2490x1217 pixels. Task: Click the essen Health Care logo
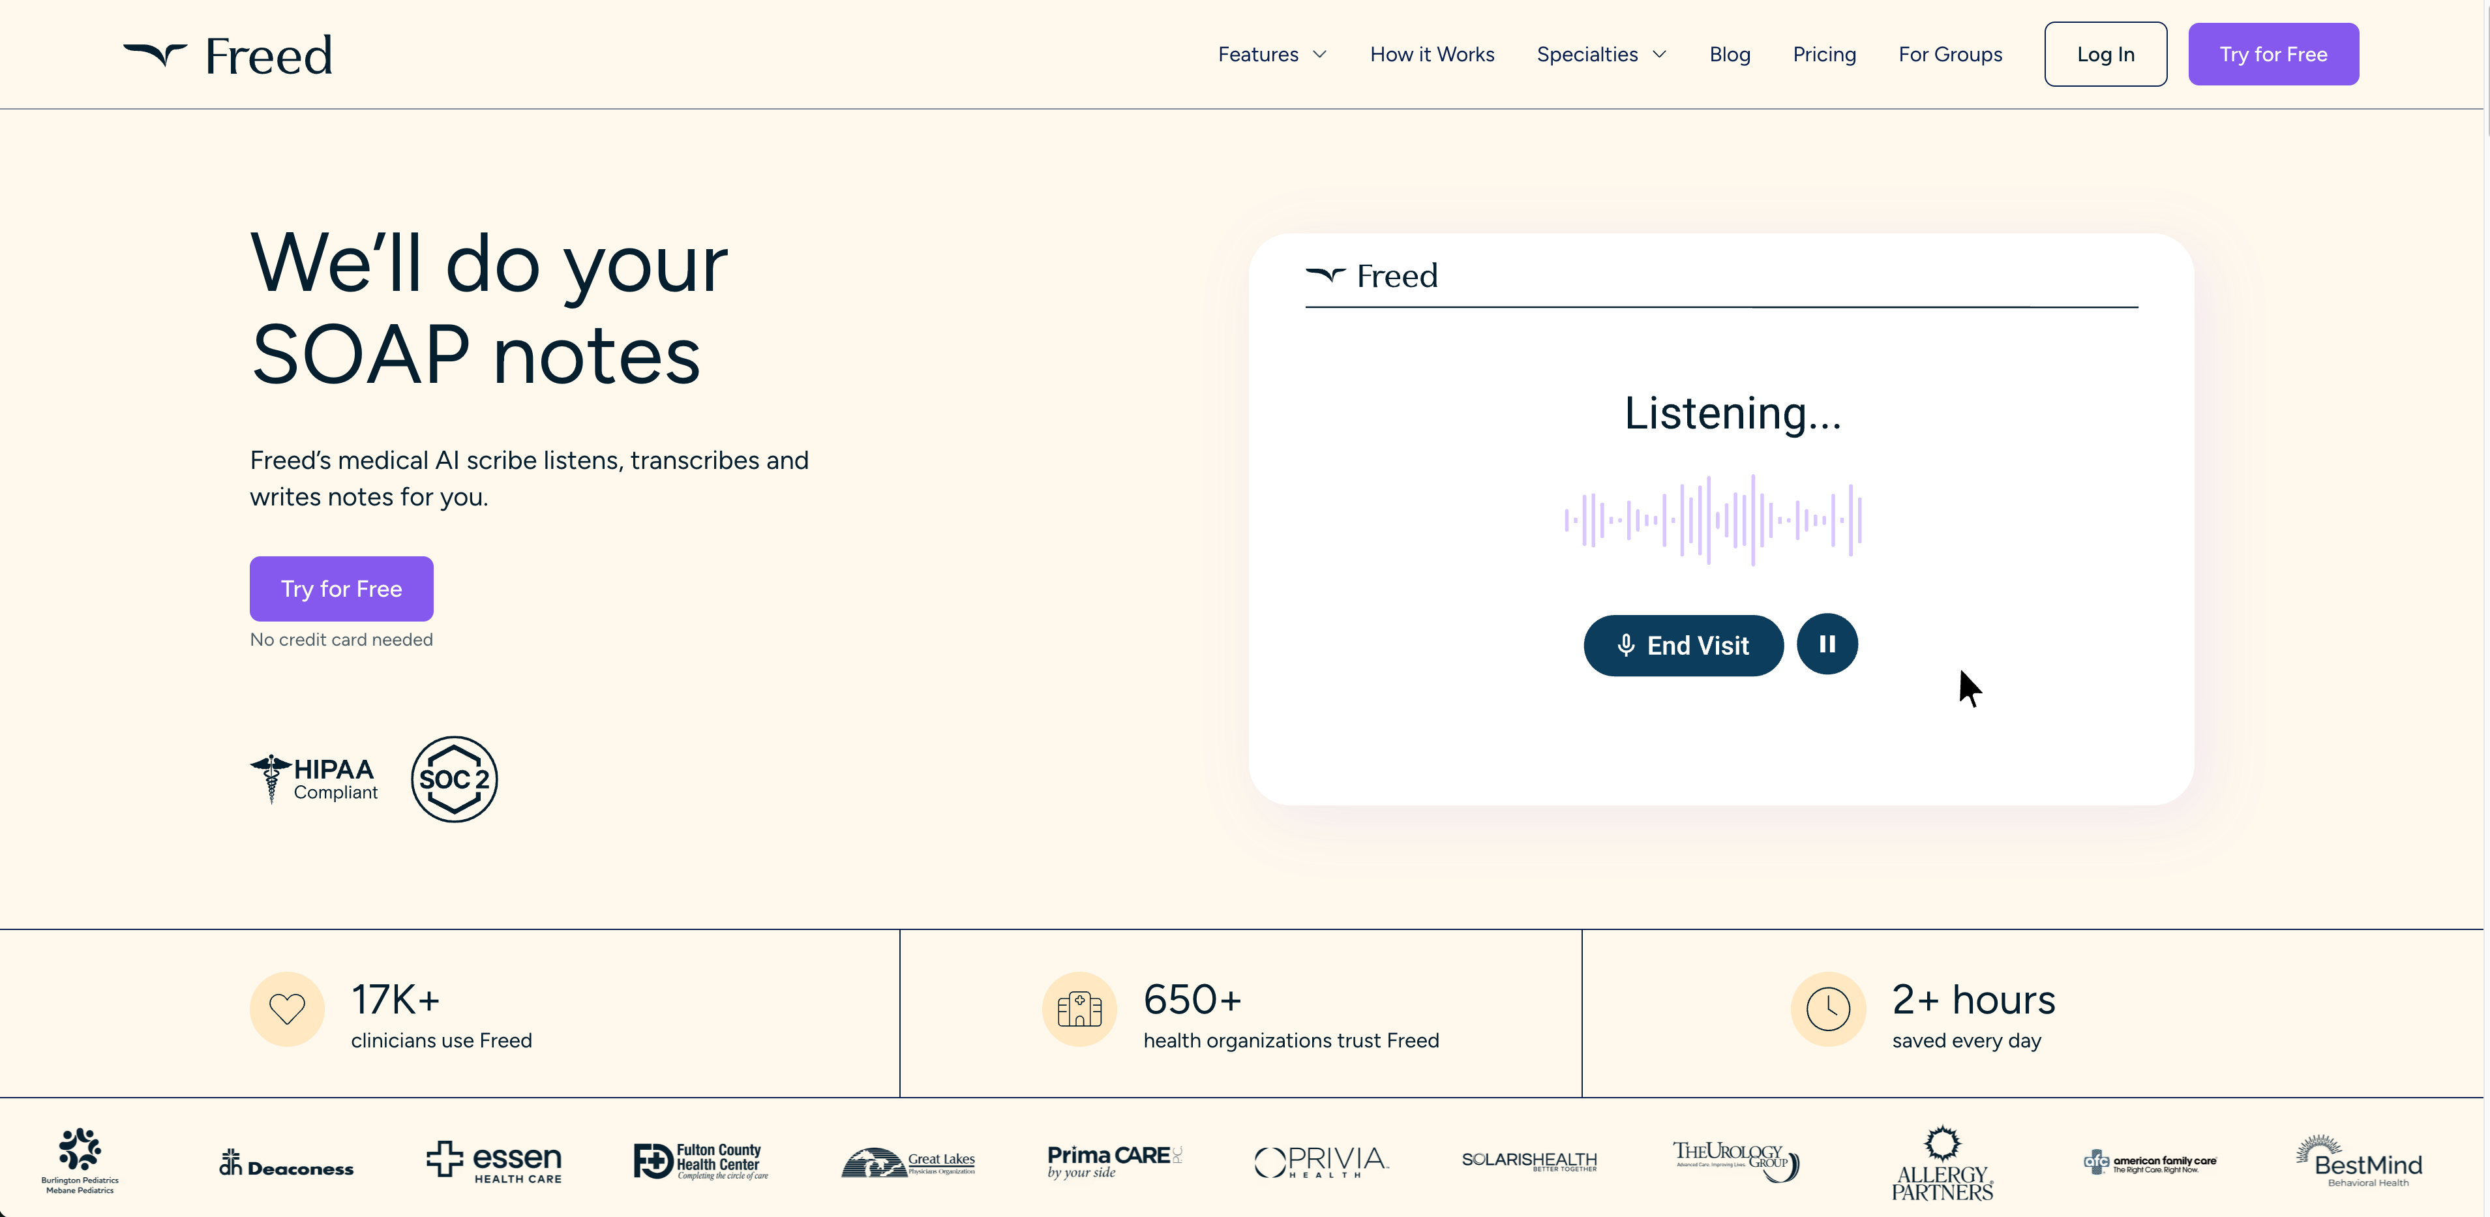pos(494,1161)
